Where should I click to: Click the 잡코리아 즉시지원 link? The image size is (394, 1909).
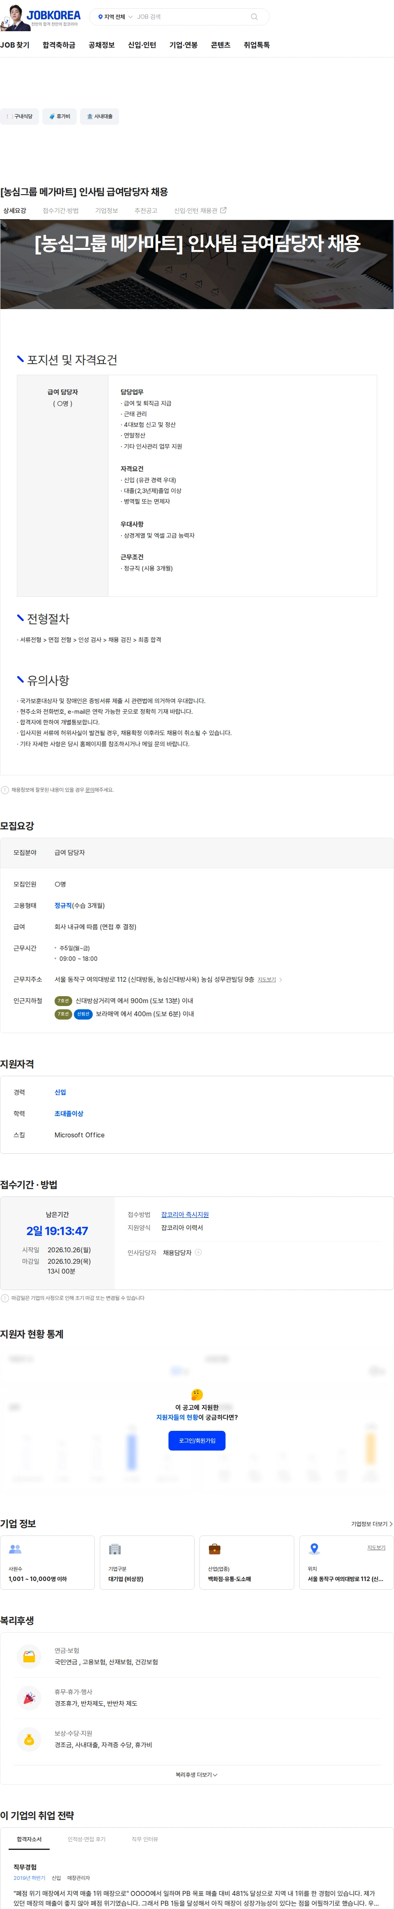point(185,1215)
